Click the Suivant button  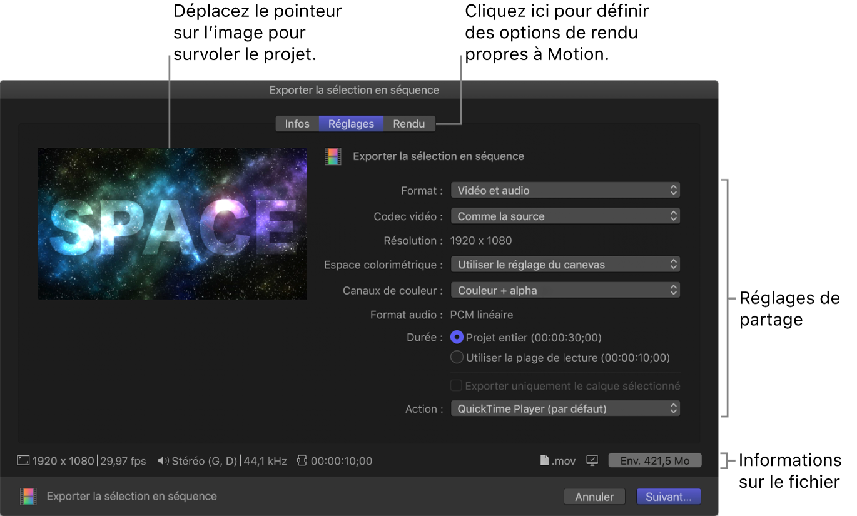pos(669,497)
